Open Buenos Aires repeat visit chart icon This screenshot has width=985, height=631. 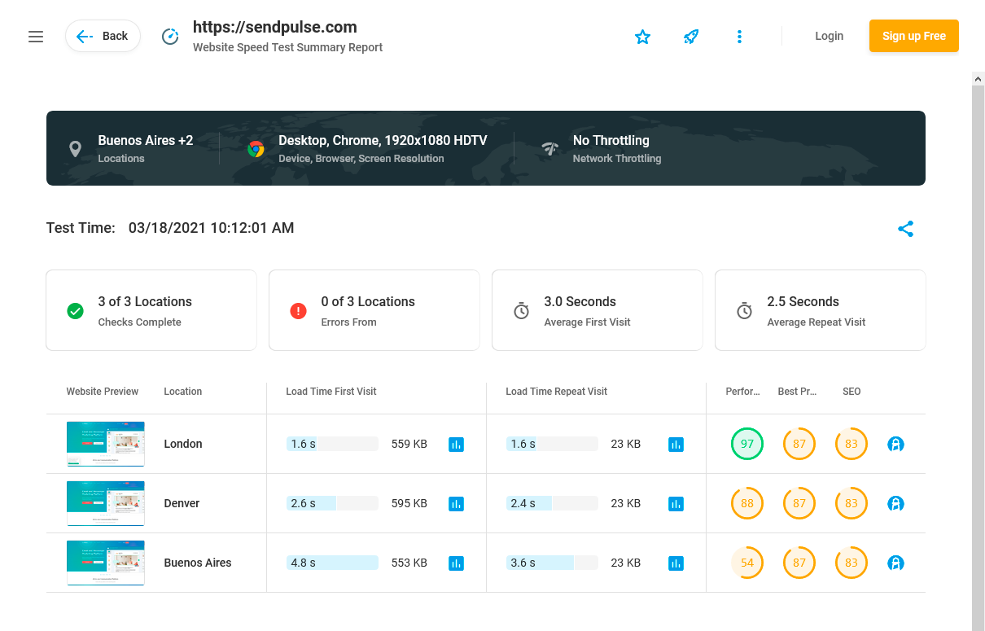point(676,563)
